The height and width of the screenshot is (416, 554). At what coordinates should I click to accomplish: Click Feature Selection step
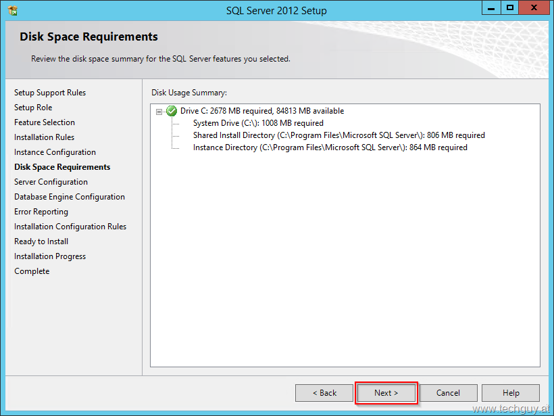point(45,122)
